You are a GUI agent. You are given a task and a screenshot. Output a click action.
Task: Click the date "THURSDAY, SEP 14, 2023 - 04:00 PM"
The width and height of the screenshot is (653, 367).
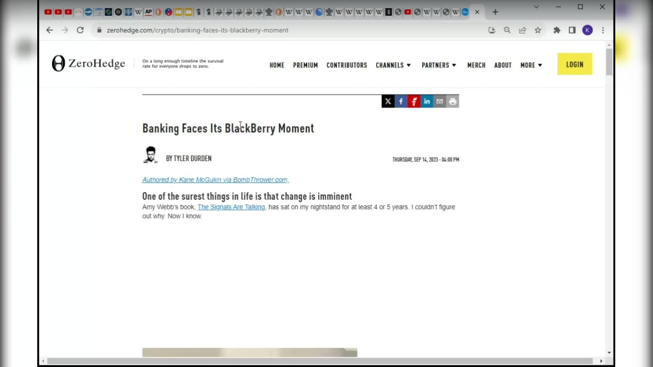[425, 160]
